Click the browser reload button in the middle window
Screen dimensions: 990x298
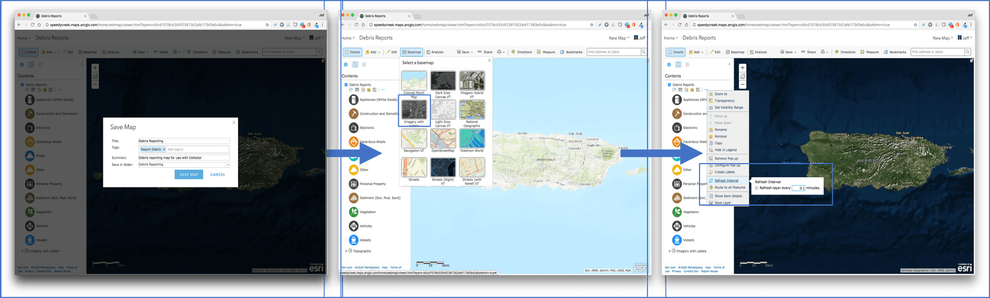[356, 25]
